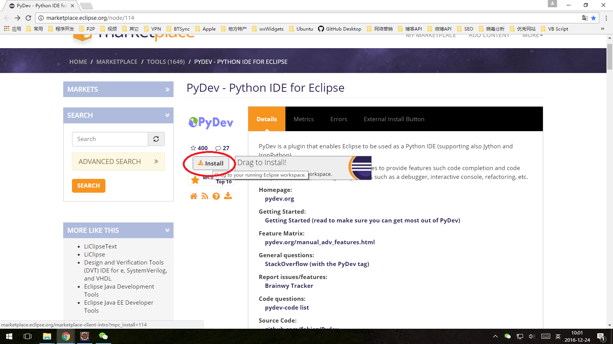Open PyDev homepage via house icon
This screenshot has width=613, height=344.
click(x=193, y=196)
